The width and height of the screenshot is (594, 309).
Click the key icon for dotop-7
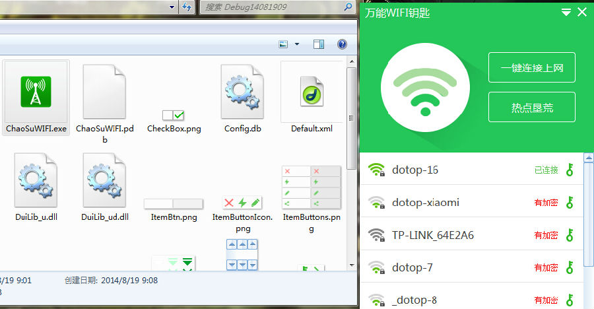570,267
